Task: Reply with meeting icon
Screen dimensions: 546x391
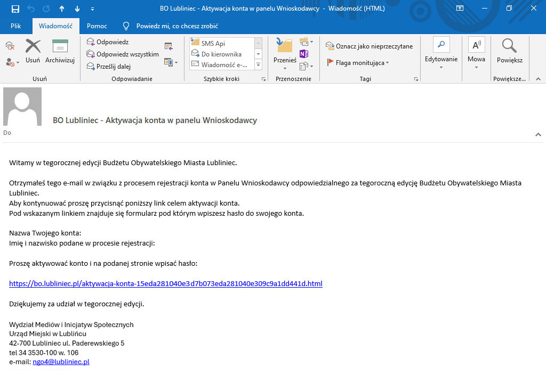Action: click(x=168, y=46)
